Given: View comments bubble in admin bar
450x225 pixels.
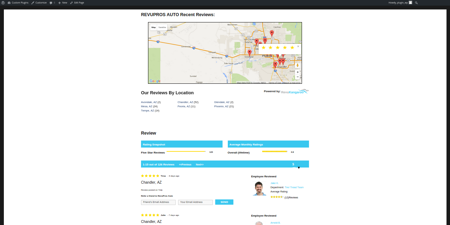Looking at the screenshot, I should pos(52,2).
